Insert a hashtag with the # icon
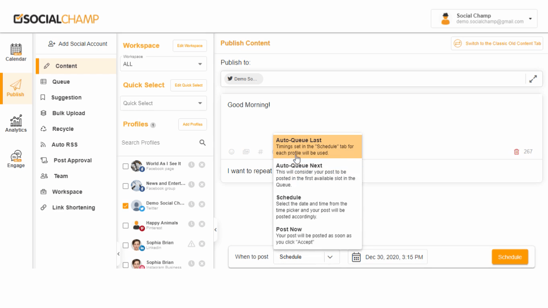548x308 pixels. coord(260,152)
